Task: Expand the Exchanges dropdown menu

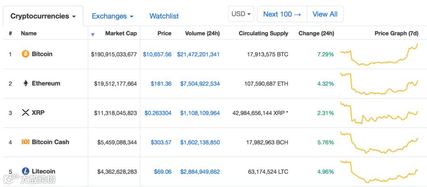Action: point(112,16)
